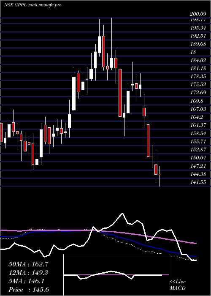The height and width of the screenshot is (296, 211).
Task: Click the 178.35 price axis label
Action: point(198,77)
